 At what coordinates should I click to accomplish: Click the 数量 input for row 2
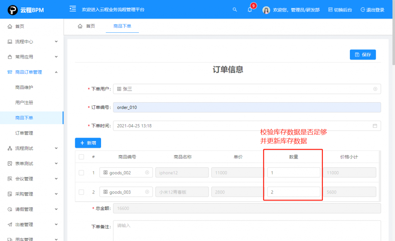(x=293, y=192)
